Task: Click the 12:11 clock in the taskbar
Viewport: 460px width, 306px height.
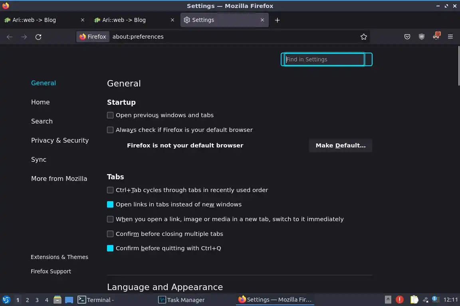Action: (450, 300)
